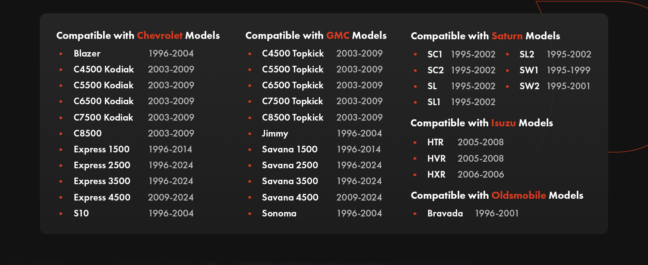Click the Isuzu HXR model name

tap(436, 174)
